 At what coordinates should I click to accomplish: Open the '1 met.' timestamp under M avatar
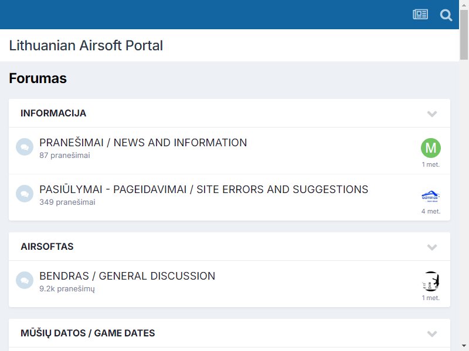point(431,164)
